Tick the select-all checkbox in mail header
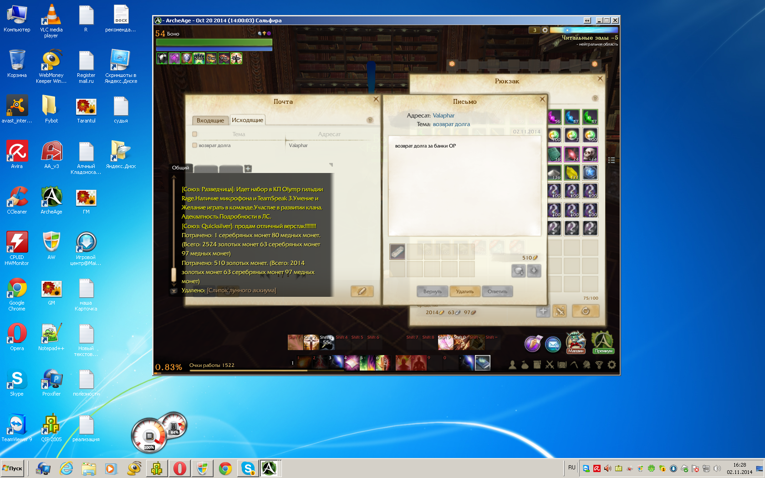 (x=195, y=134)
